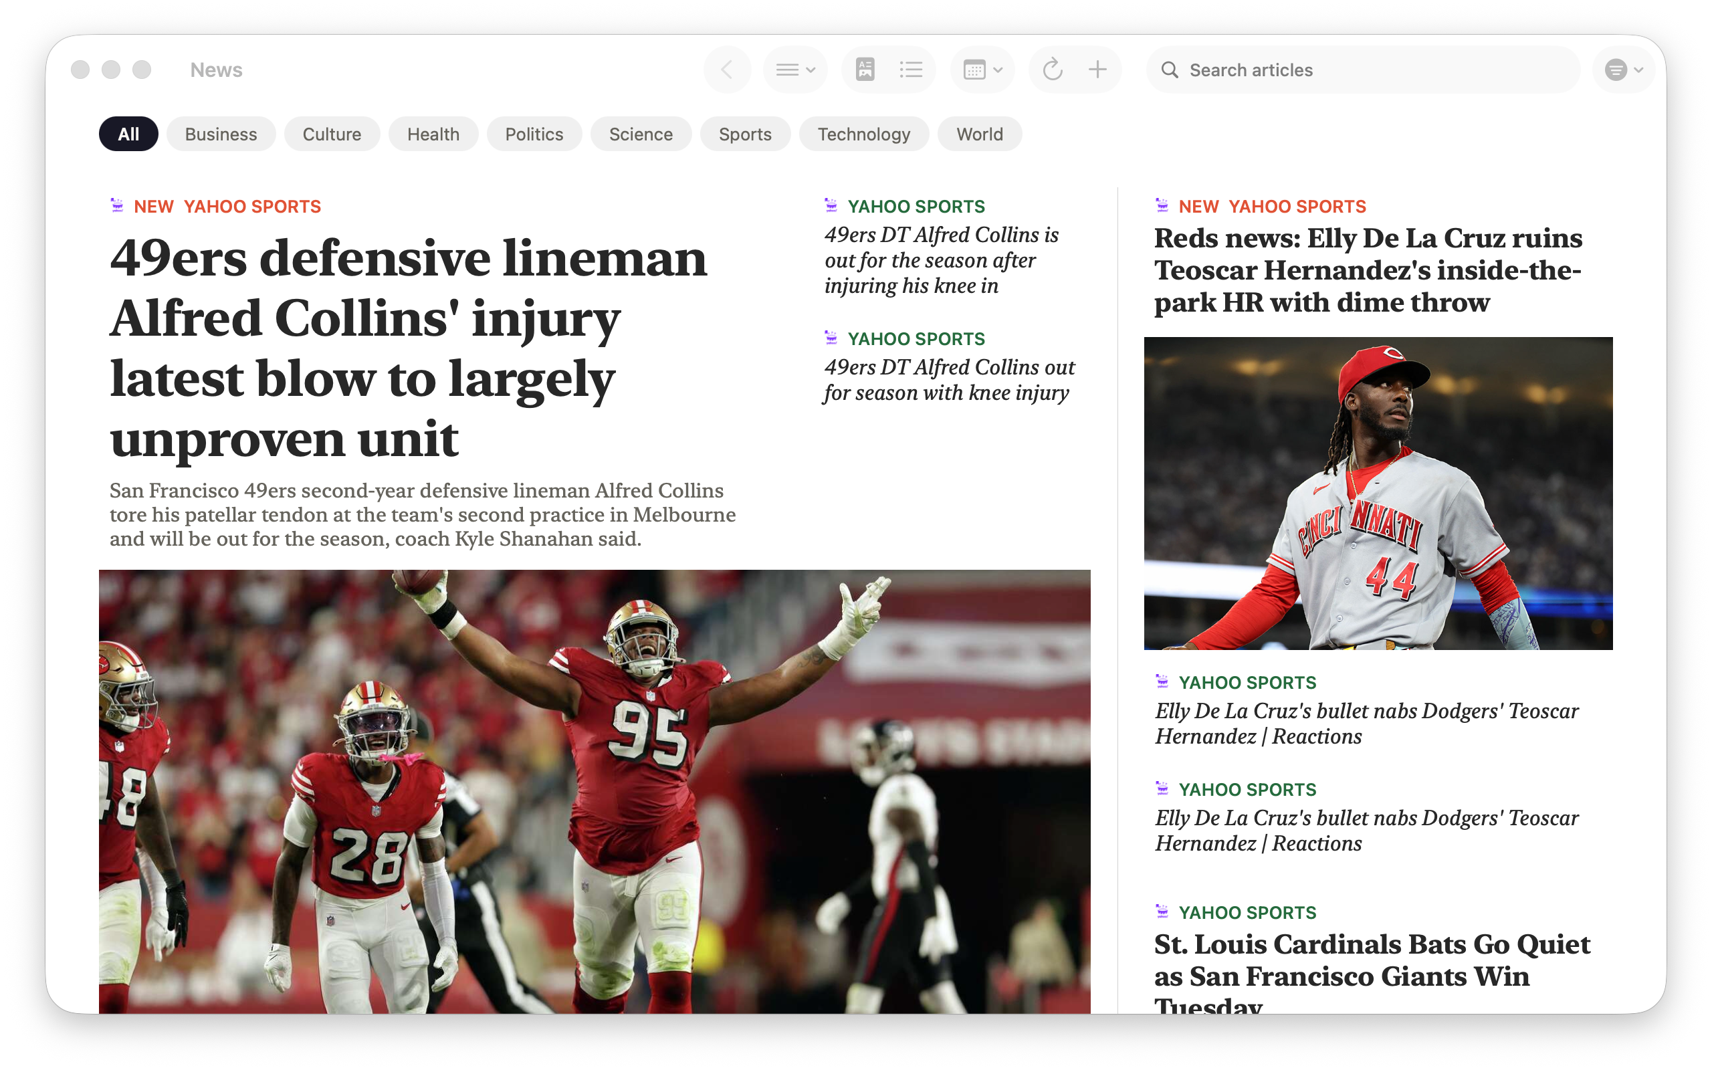Add a new feed with plus icon
This screenshot has width=1712, height=1070.
(x=1097, y=70)
